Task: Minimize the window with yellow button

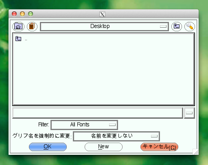Action: pyautogui.click(x=22, y=14)
